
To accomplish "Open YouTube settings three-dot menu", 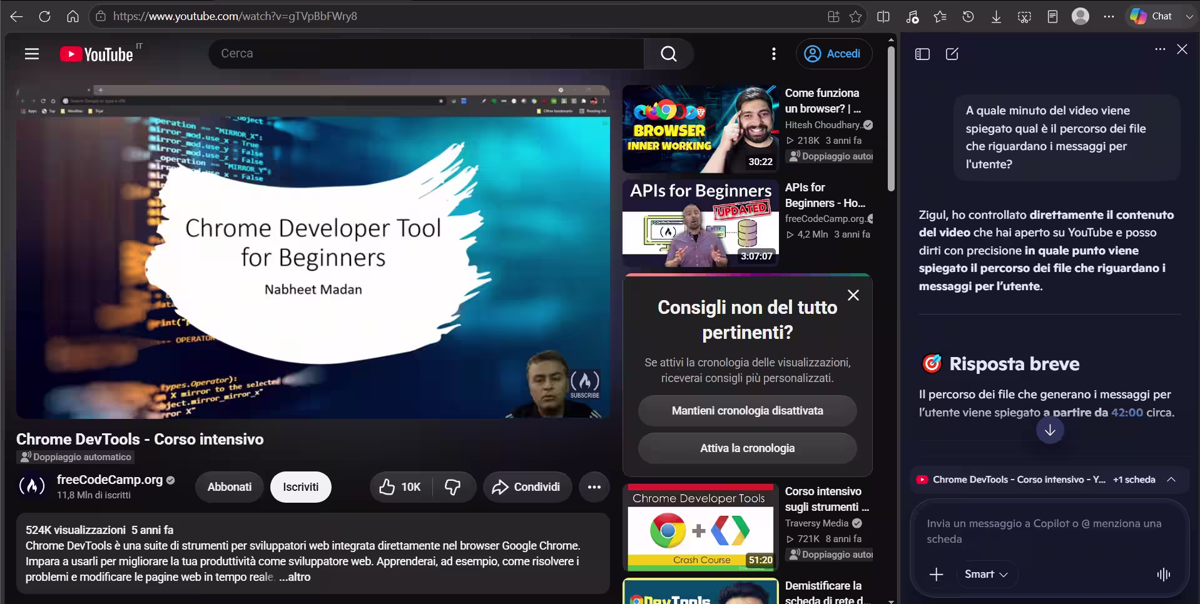I will (x=774, y=54).
